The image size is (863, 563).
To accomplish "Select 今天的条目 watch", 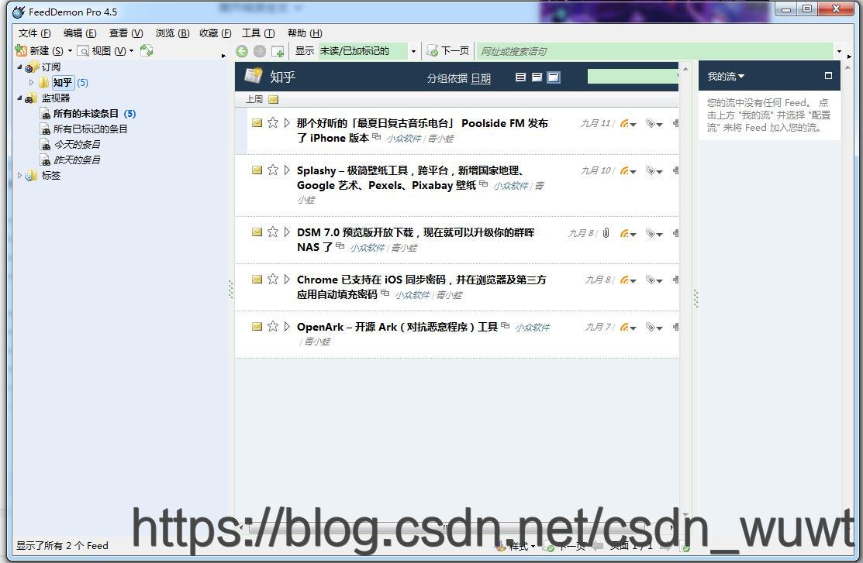I will 71,145.
